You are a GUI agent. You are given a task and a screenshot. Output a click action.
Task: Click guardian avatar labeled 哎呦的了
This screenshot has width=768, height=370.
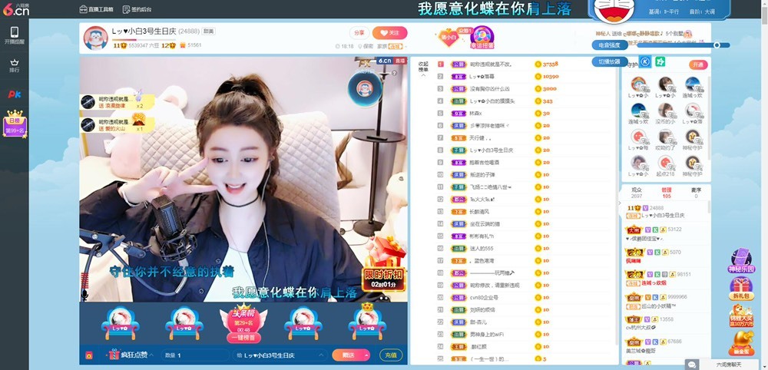(665, 137)
